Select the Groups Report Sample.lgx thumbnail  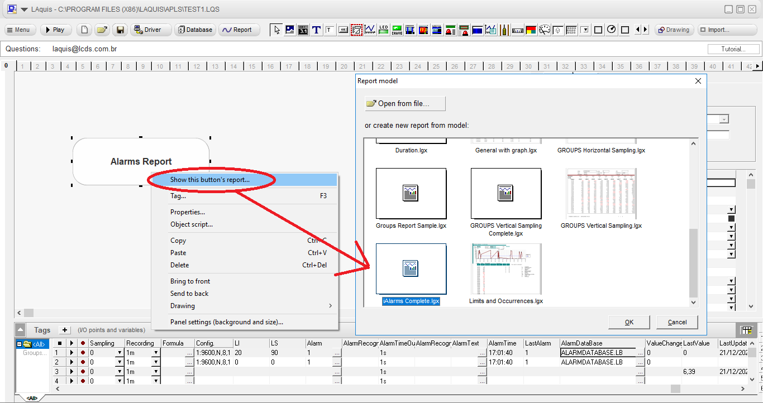tap(411, 194)
